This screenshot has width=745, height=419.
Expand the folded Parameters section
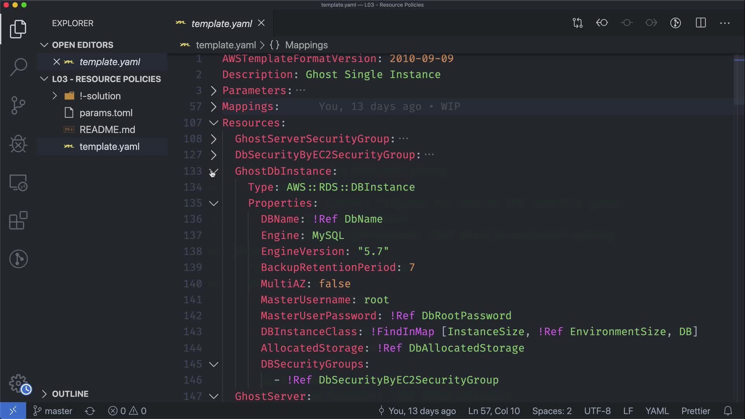click(x=213, y=90)
